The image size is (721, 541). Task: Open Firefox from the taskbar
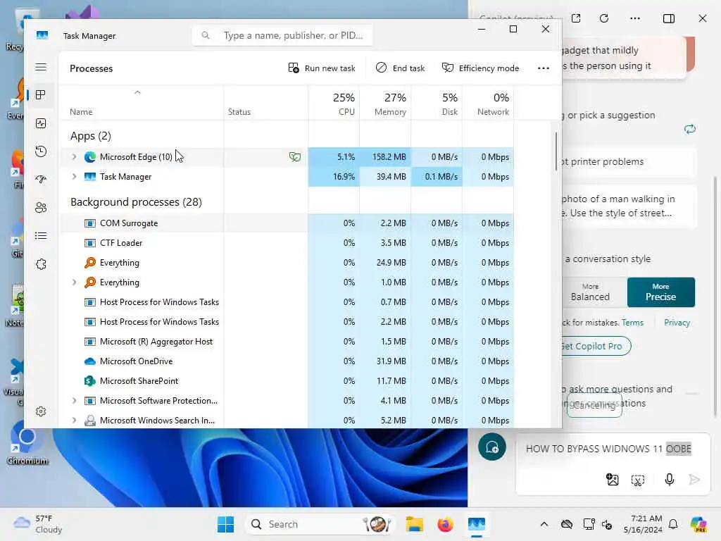pyautogui.click(x=445, y=524)
